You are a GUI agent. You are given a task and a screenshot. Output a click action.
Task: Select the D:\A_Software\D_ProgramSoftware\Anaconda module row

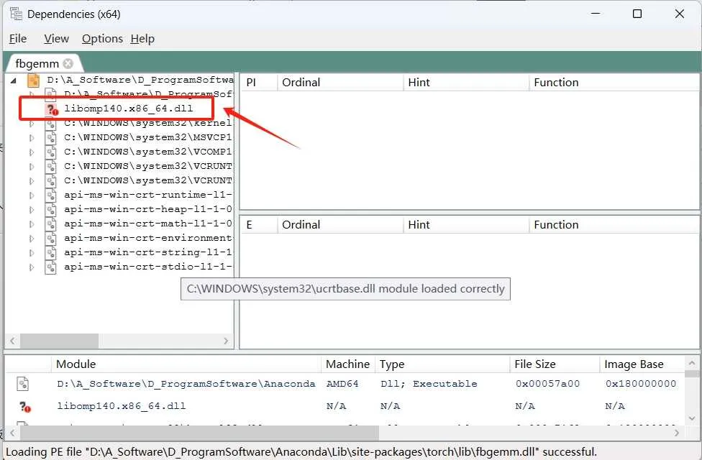345,384
